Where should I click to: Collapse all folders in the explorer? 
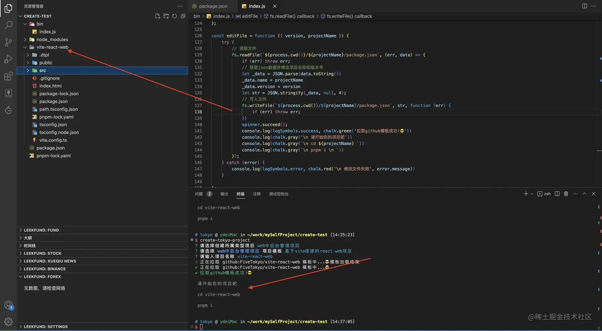pyautogui.click(x=183, y=16)
